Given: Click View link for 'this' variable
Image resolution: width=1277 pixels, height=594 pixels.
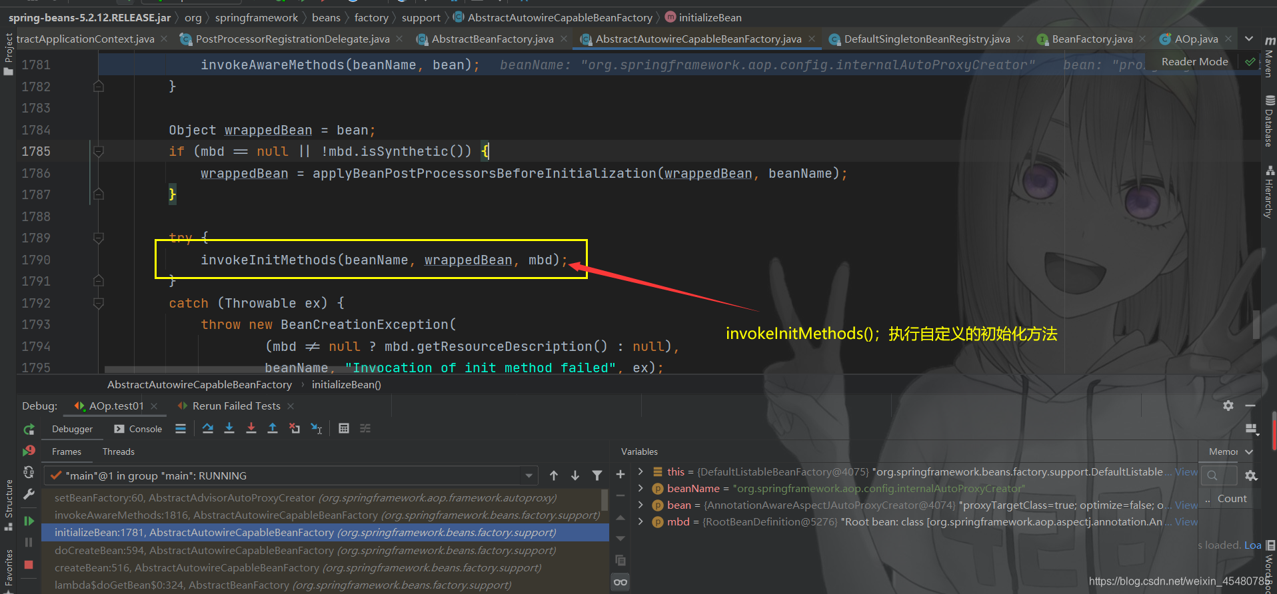Looking at the screenshot, I should point(1186,471).
